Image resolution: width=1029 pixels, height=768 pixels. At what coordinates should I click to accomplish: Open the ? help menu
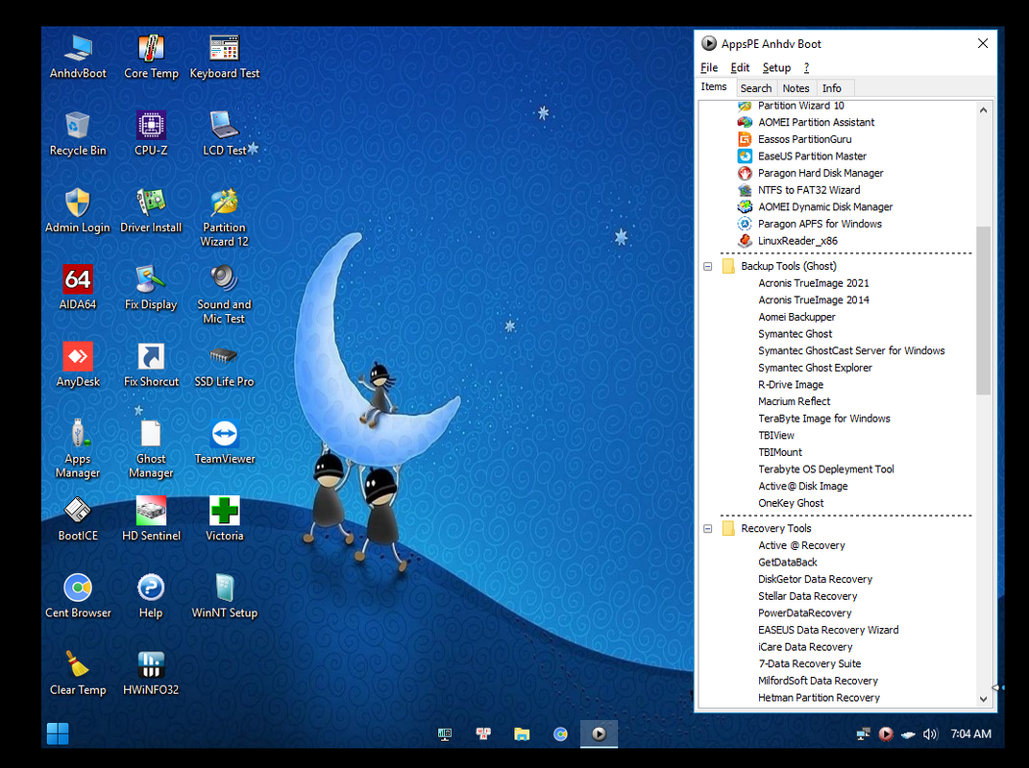806,67
